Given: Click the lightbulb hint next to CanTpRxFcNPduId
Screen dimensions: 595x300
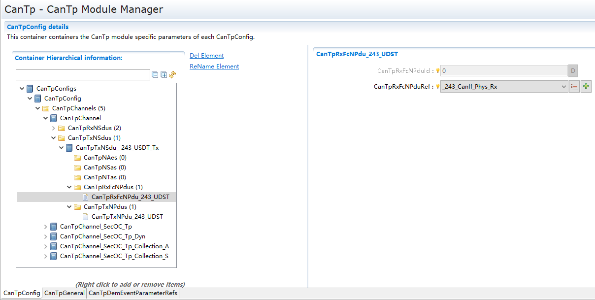Looking at the screenshot, I should pos(437,71).
